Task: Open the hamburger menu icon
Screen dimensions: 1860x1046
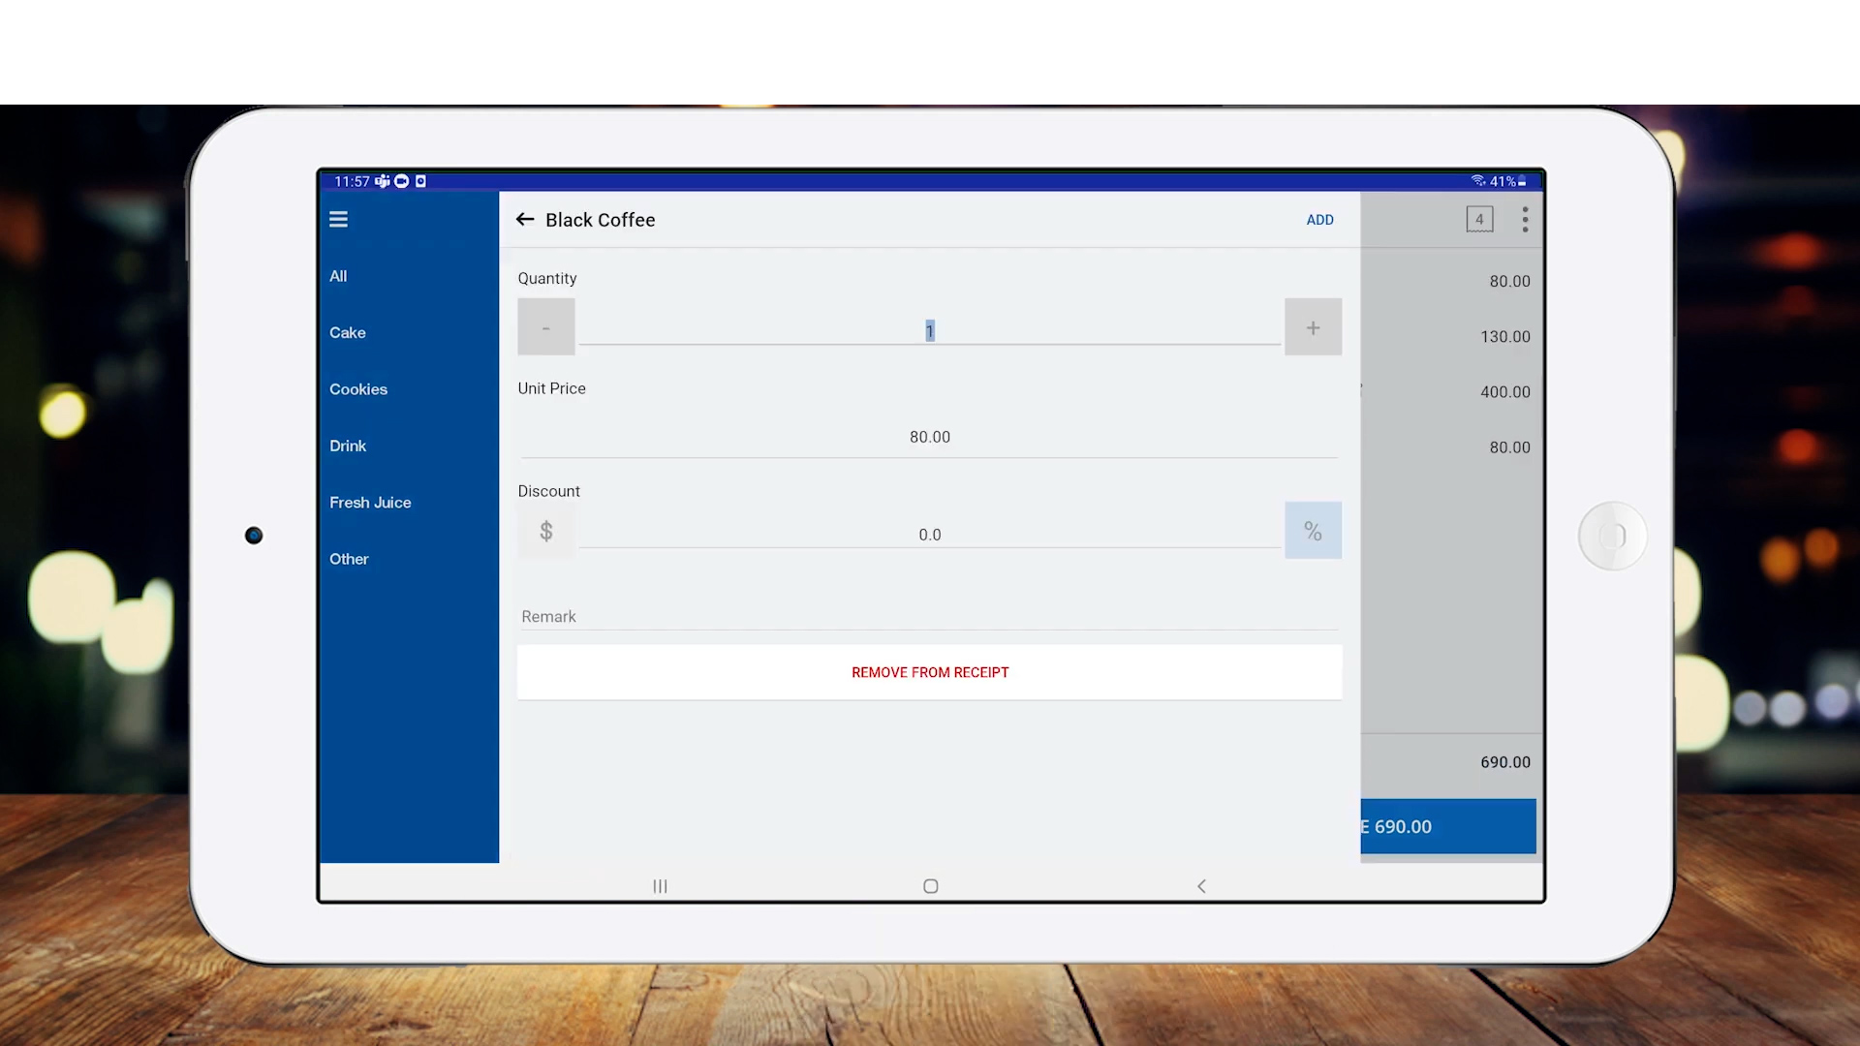Action: pos(338,220)
